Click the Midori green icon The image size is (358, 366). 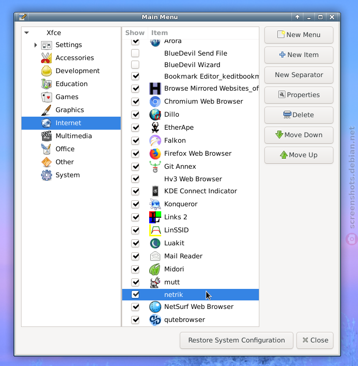click(x=155, y=269)
